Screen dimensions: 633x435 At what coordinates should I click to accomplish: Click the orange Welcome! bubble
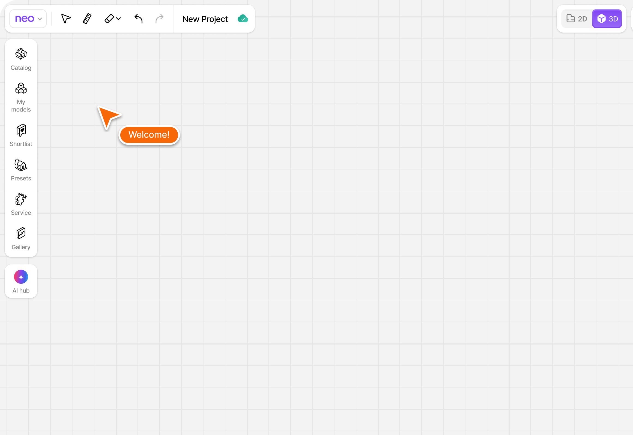[x=149, y=135]
